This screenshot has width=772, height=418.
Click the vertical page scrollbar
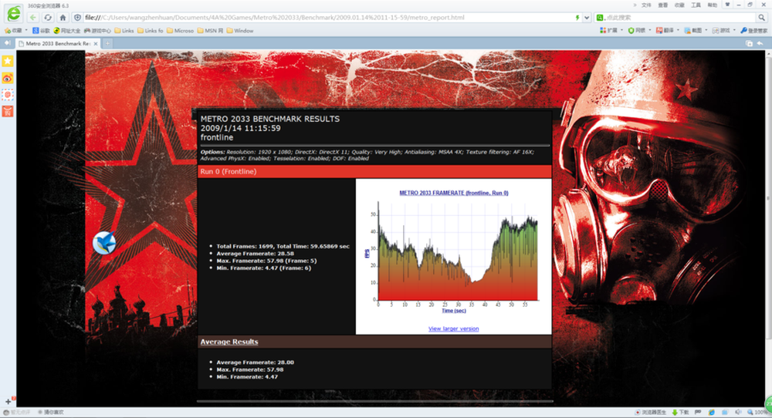click(769, 197)
